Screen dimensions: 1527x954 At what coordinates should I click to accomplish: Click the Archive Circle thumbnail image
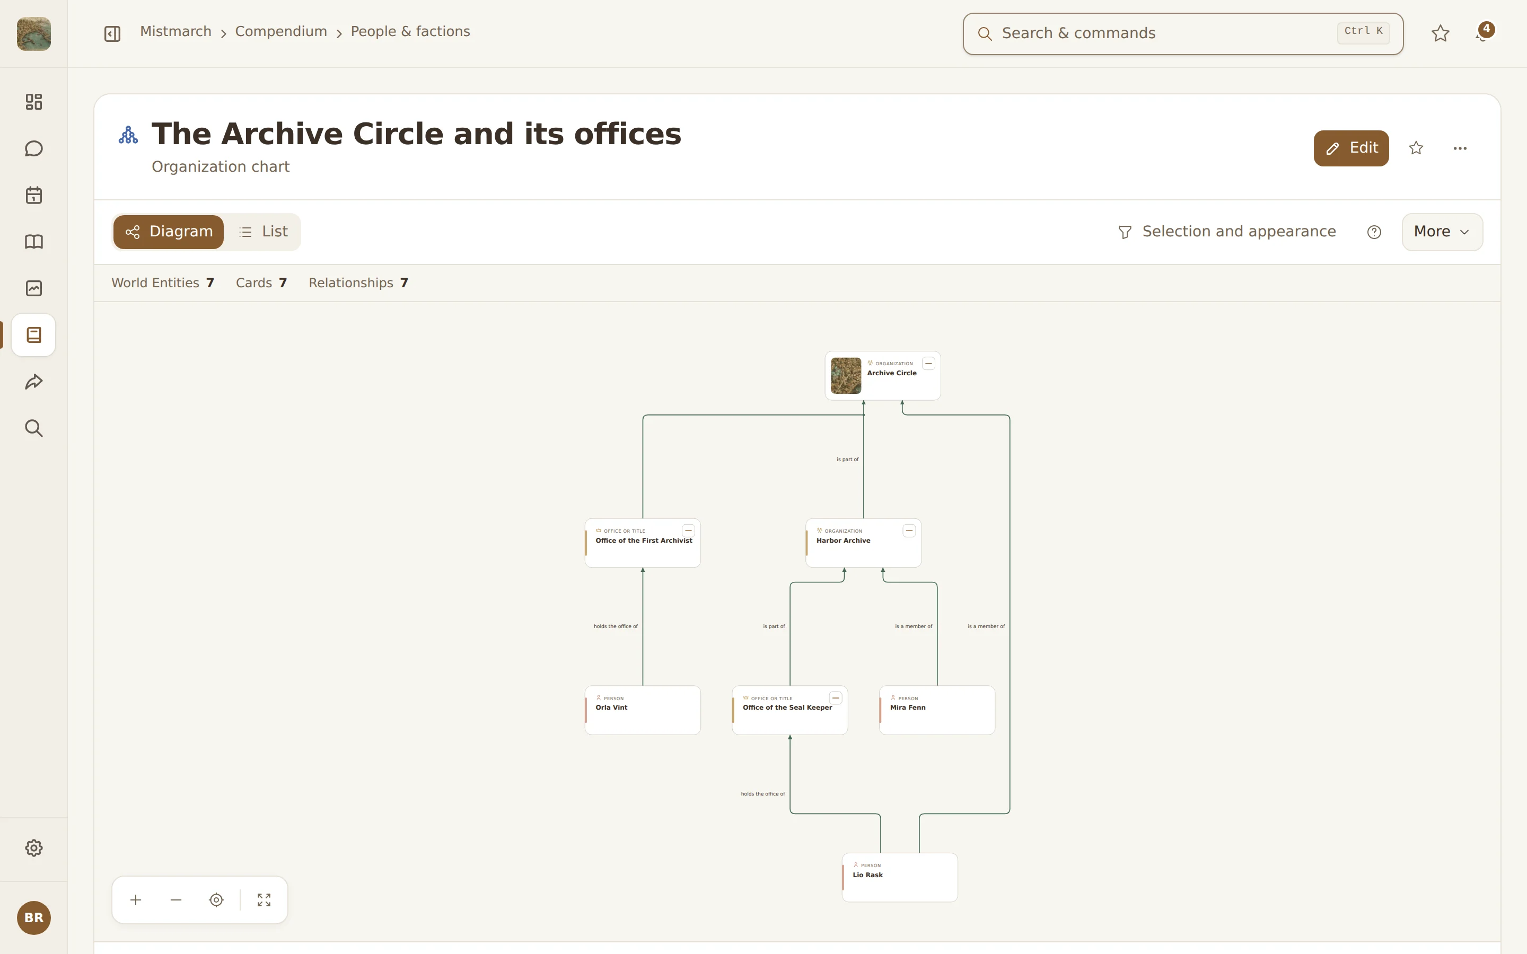coord(846,375)
